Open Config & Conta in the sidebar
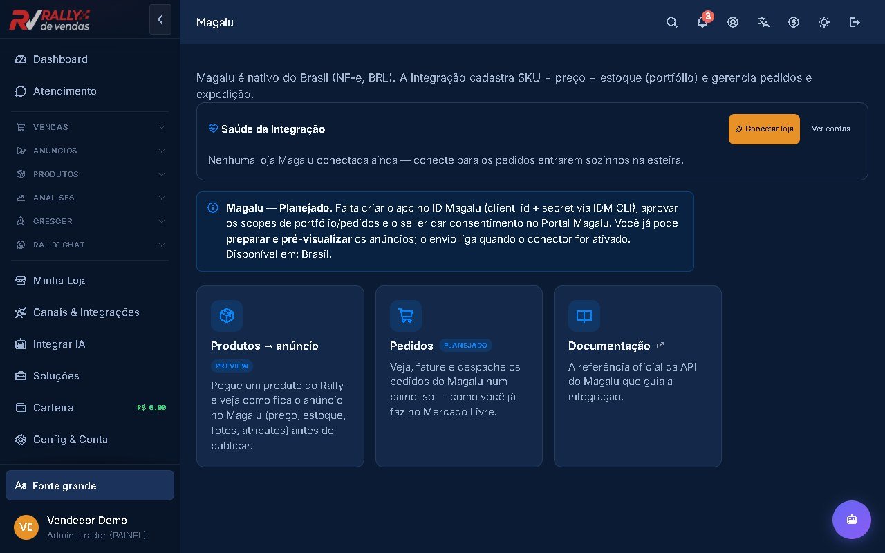The height and width of the screenshot is (553, 885). [x=90, y=440]
